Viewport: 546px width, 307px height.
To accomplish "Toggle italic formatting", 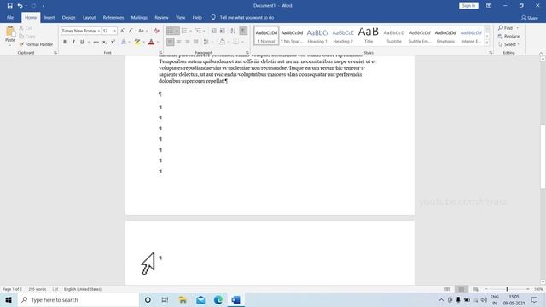I will 73,42.
